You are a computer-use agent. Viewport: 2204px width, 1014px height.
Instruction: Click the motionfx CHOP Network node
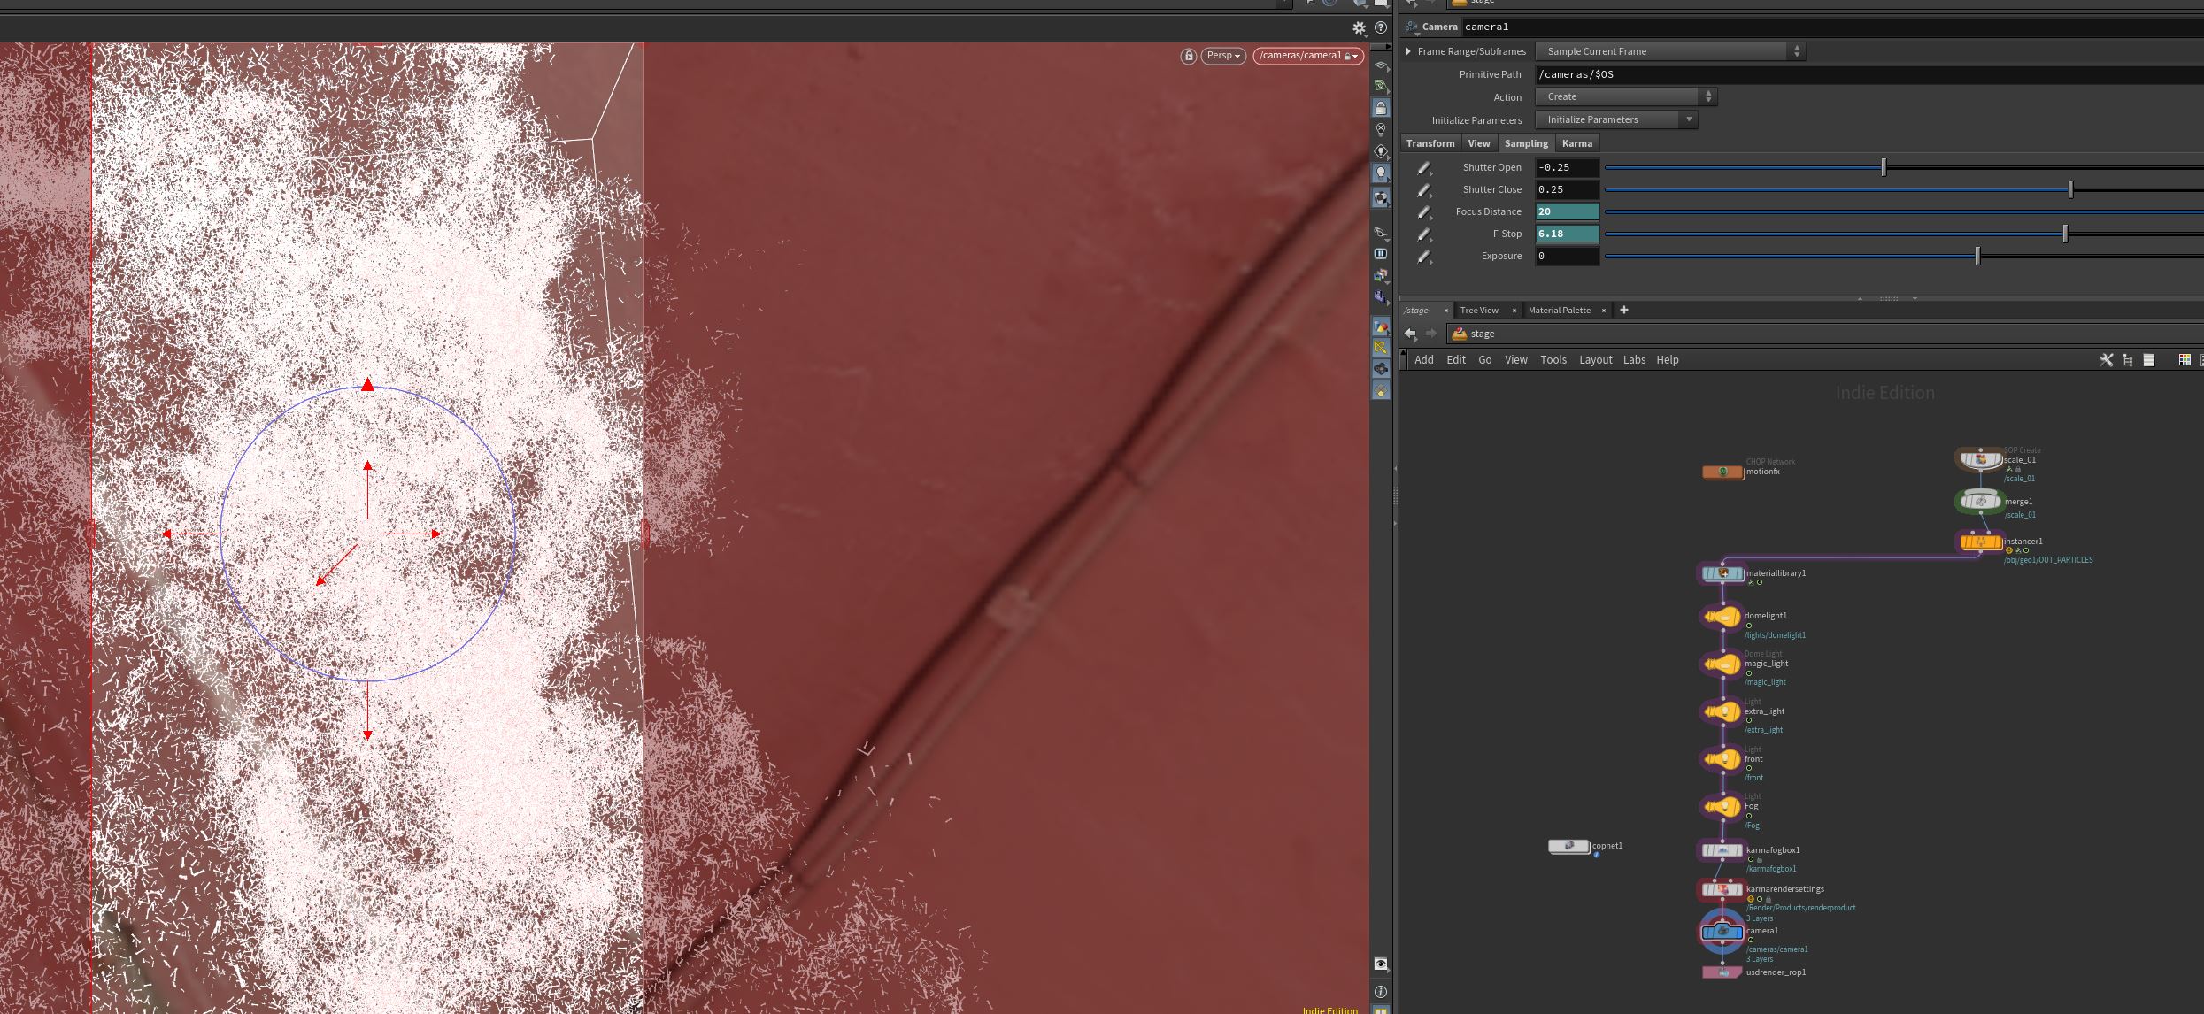1722,472
